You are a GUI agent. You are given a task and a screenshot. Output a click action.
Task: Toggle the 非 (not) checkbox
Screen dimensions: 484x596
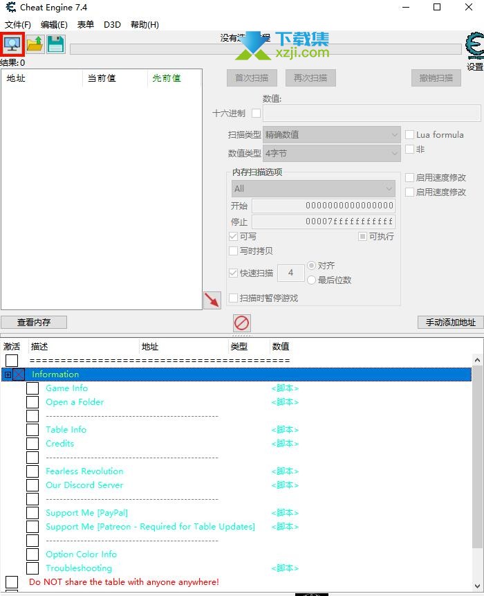[409, 149]
